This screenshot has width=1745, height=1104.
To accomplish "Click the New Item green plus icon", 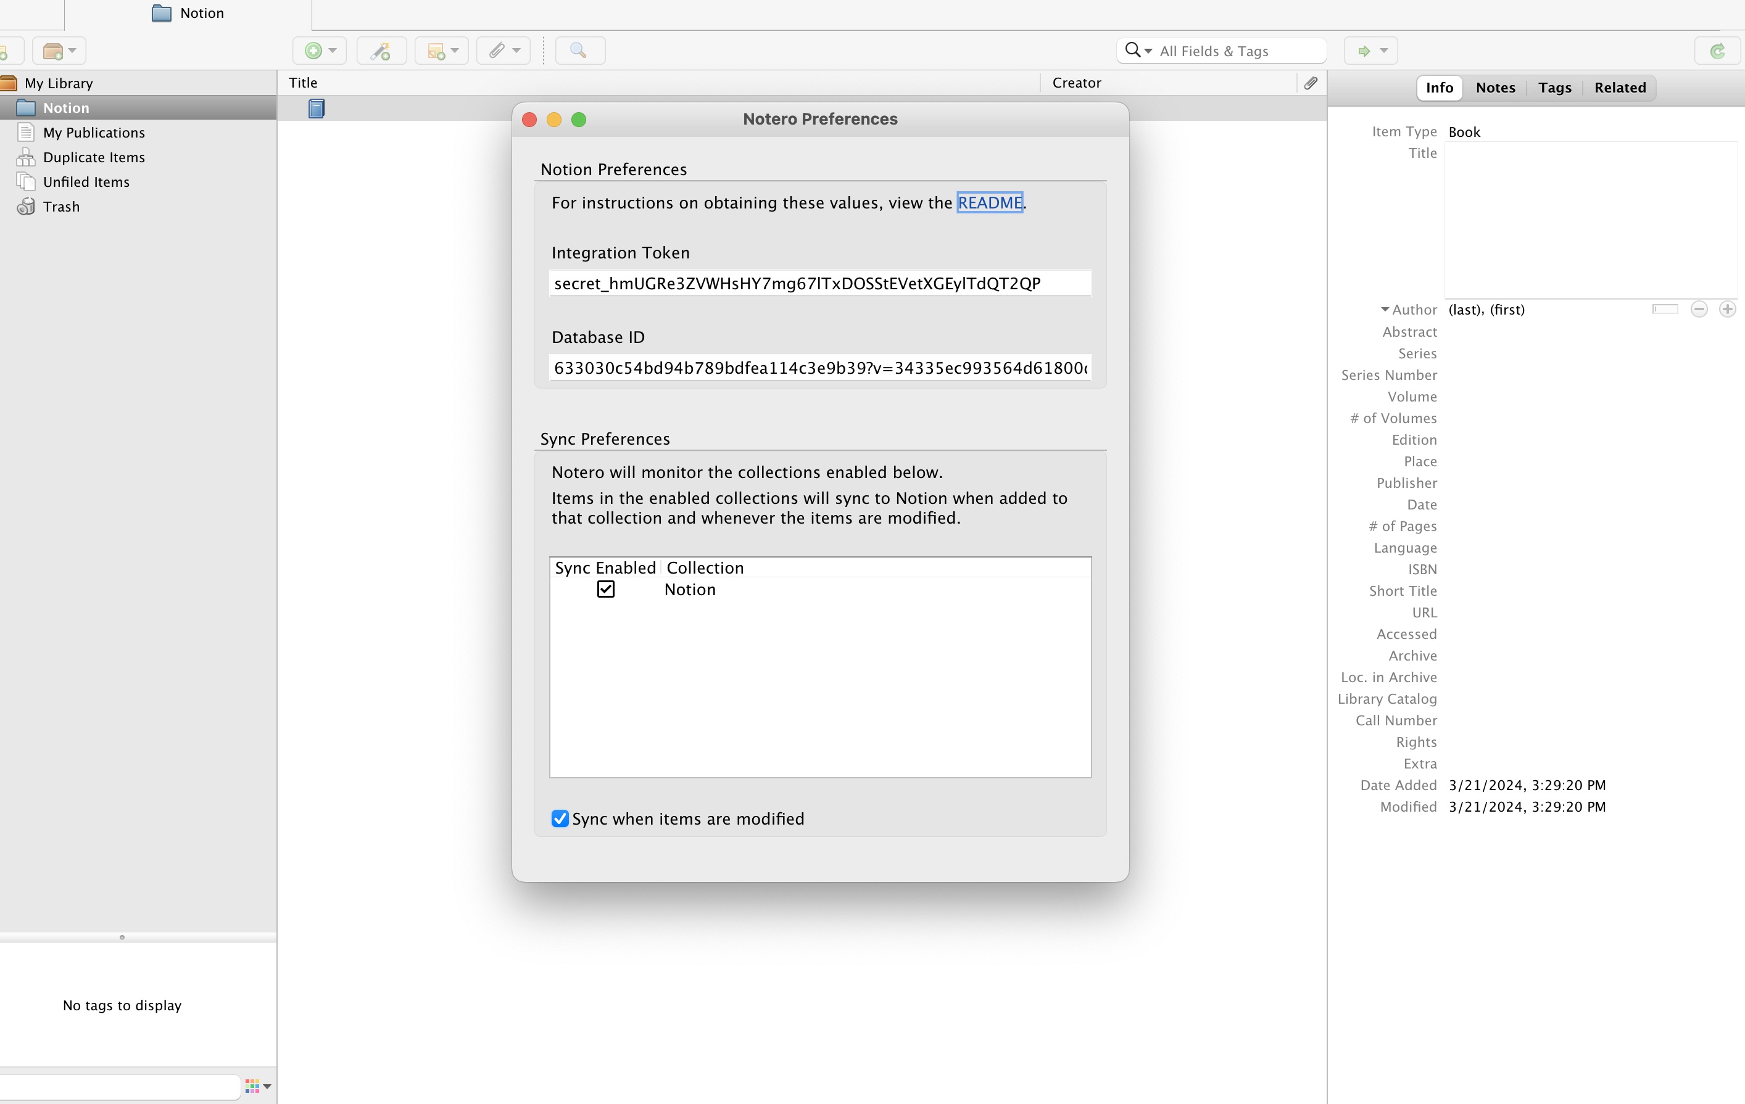I will click(x=313, y=51).
